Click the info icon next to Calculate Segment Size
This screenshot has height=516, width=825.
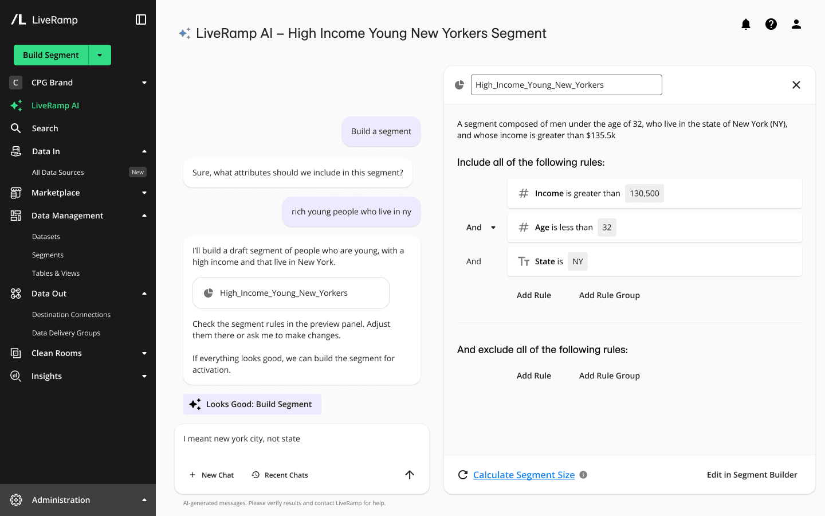coord(583,475)
